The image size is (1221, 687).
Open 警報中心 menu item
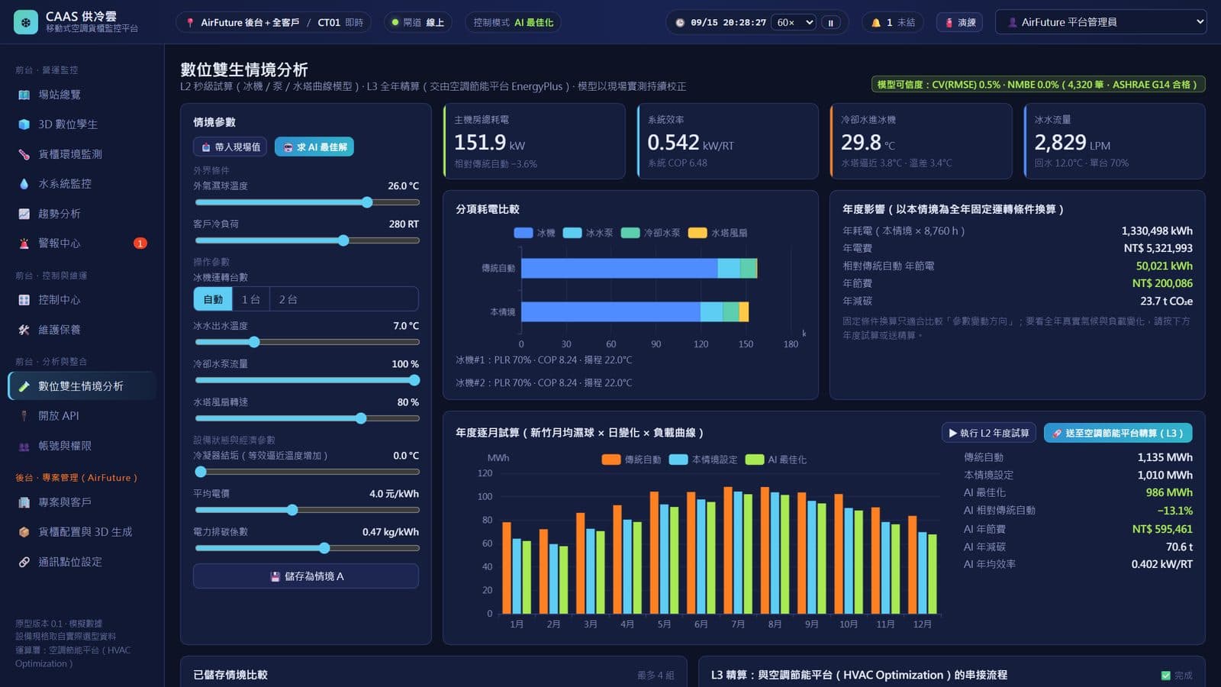coord(82,244)
